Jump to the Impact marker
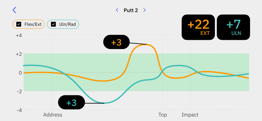 click(190, 115)
